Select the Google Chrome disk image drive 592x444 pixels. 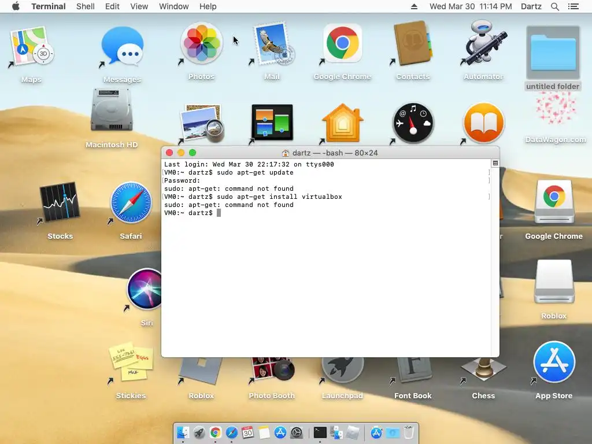pos(554,202)
